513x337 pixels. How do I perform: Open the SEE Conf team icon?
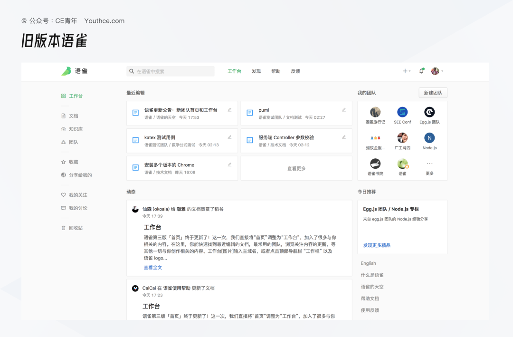click(402, 112)
